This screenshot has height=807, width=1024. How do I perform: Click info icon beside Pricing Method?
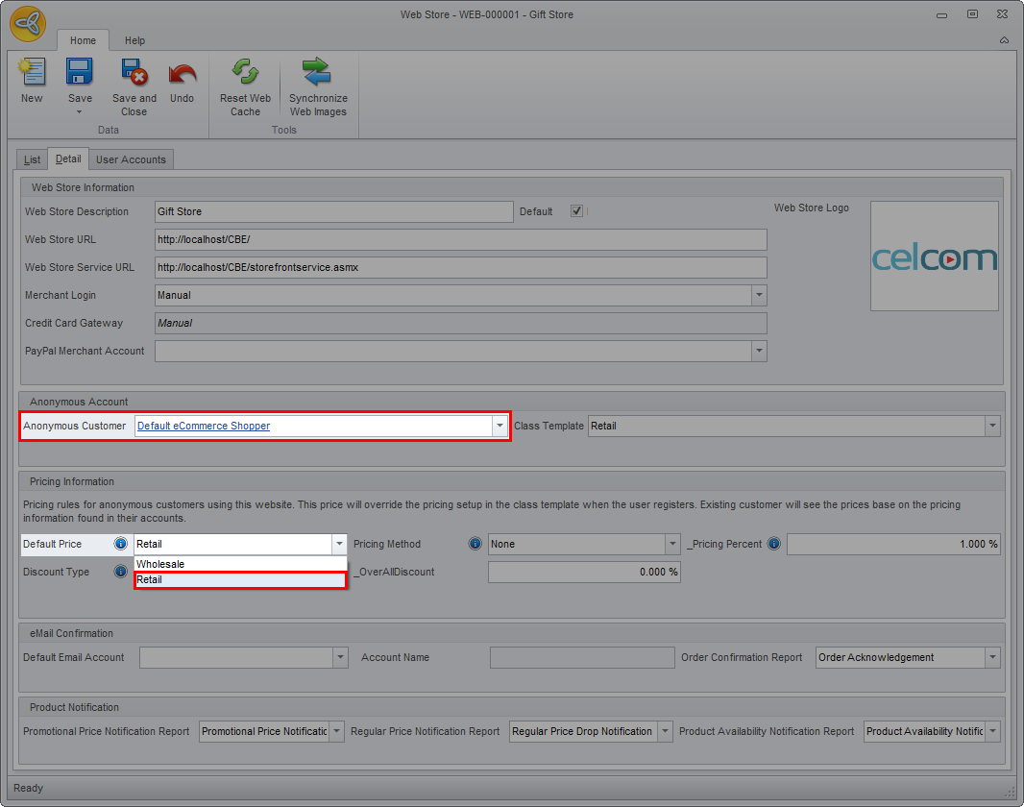pos(475,544)
